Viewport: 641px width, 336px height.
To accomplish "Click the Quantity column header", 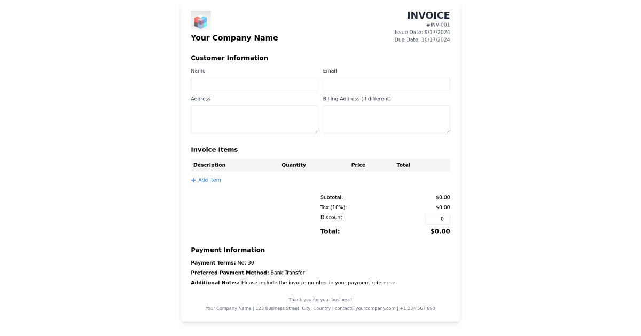I will [x=294, y=165].
